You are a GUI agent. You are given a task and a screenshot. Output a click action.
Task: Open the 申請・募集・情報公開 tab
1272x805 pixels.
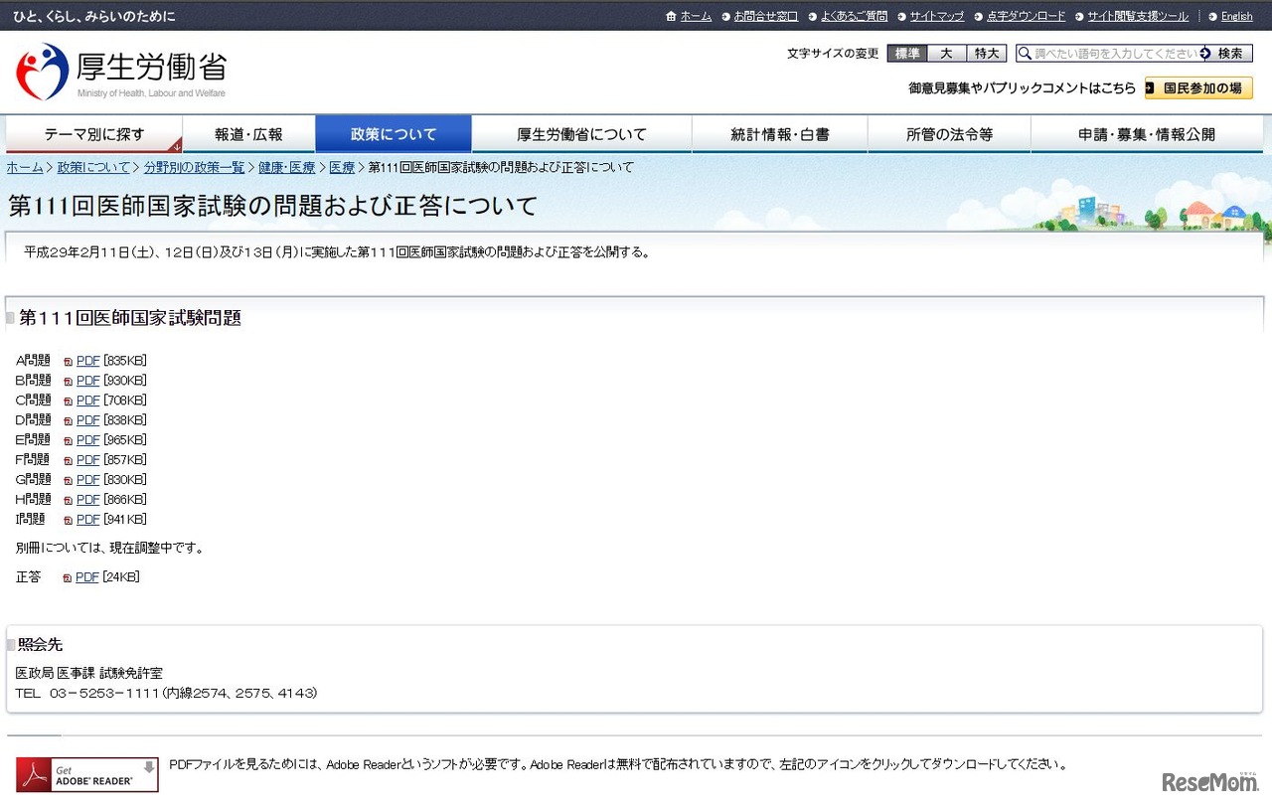(x=1148, y=133)
